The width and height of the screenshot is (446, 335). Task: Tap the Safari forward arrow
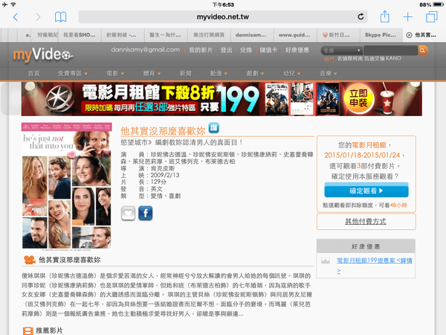[38, 17]
